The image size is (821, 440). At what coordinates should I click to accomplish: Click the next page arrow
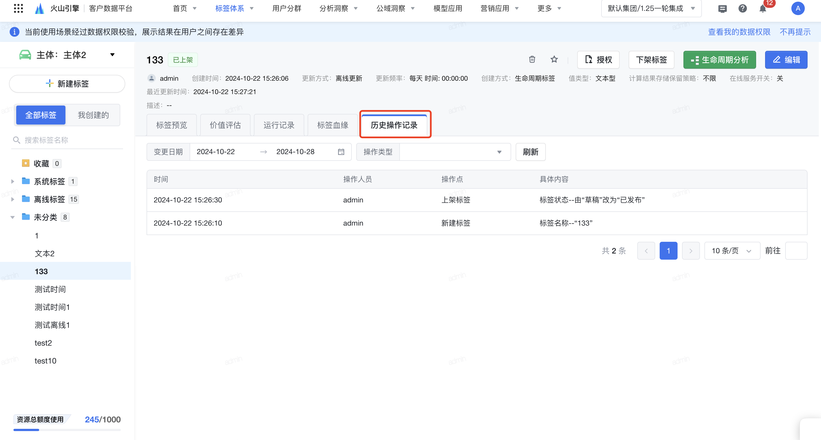click(x=691, y=251)
